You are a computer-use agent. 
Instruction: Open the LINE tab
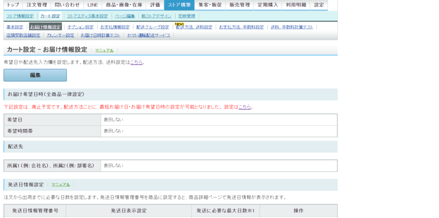pyautogui.click(x=92, y=5)
